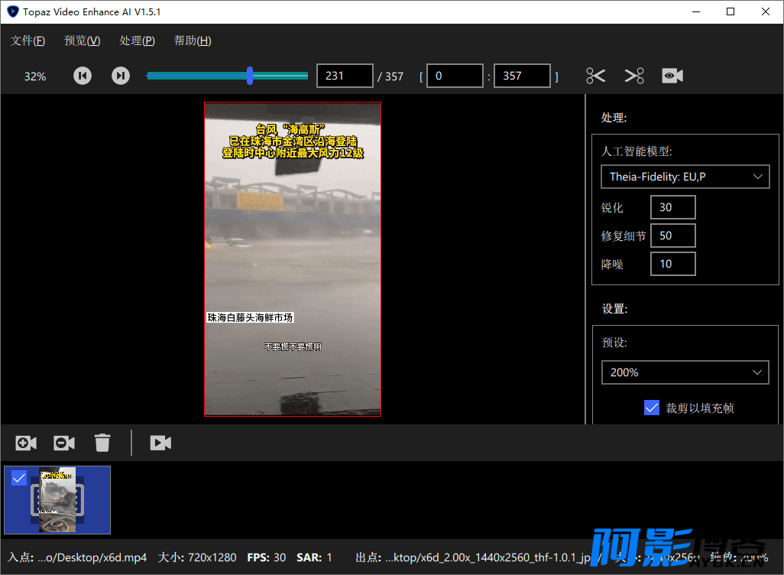Jump to the previous frame

click(83, 76)
